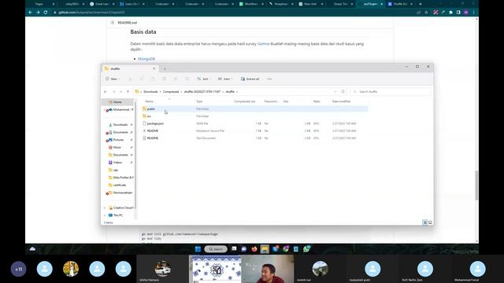Expand the Creative Cloud Files node
504x283 pixels.
(x=105, y=208)
